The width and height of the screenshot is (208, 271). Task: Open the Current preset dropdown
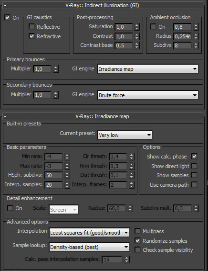click(x=125, y=135)
